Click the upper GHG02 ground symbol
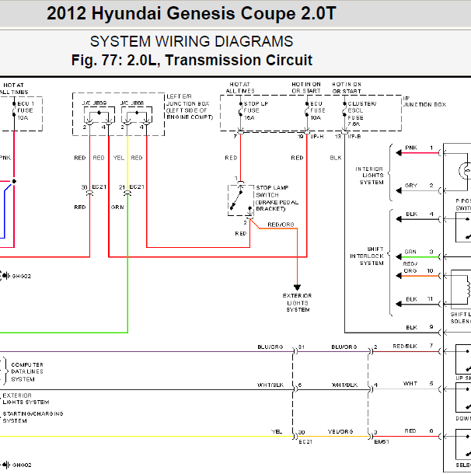This screenshot has width=471, height=474. tap(5, 276)
